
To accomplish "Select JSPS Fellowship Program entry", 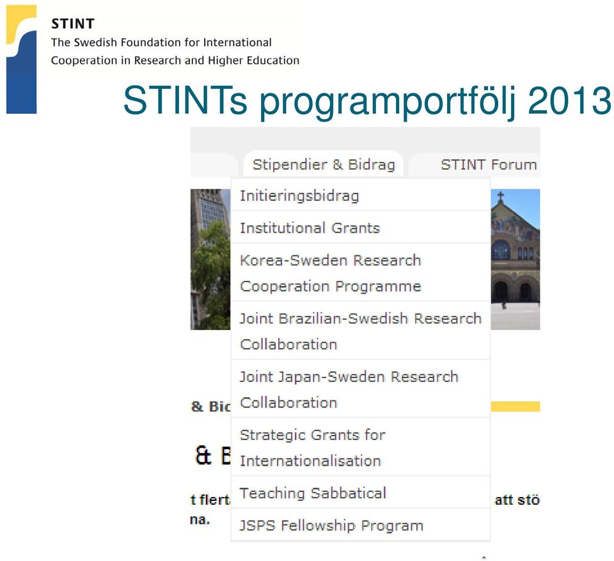I will coord(361,525).
